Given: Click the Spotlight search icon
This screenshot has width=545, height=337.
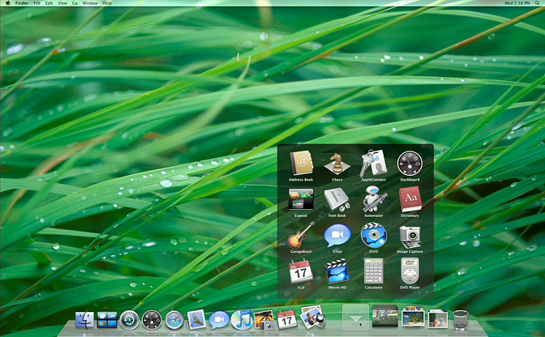Looking at the screenshot, I should coord(539,3).
